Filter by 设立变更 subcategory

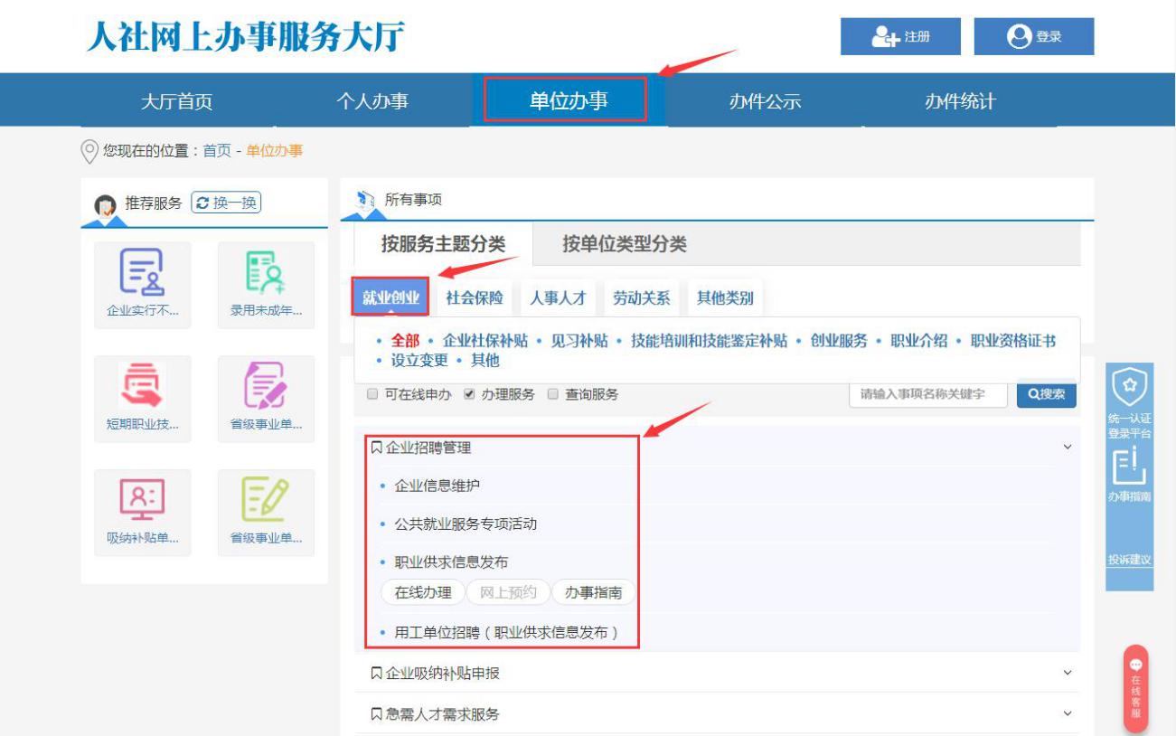[x=419, y=360]
